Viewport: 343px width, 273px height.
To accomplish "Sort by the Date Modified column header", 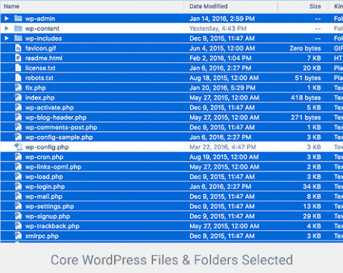I will [208, 6].
